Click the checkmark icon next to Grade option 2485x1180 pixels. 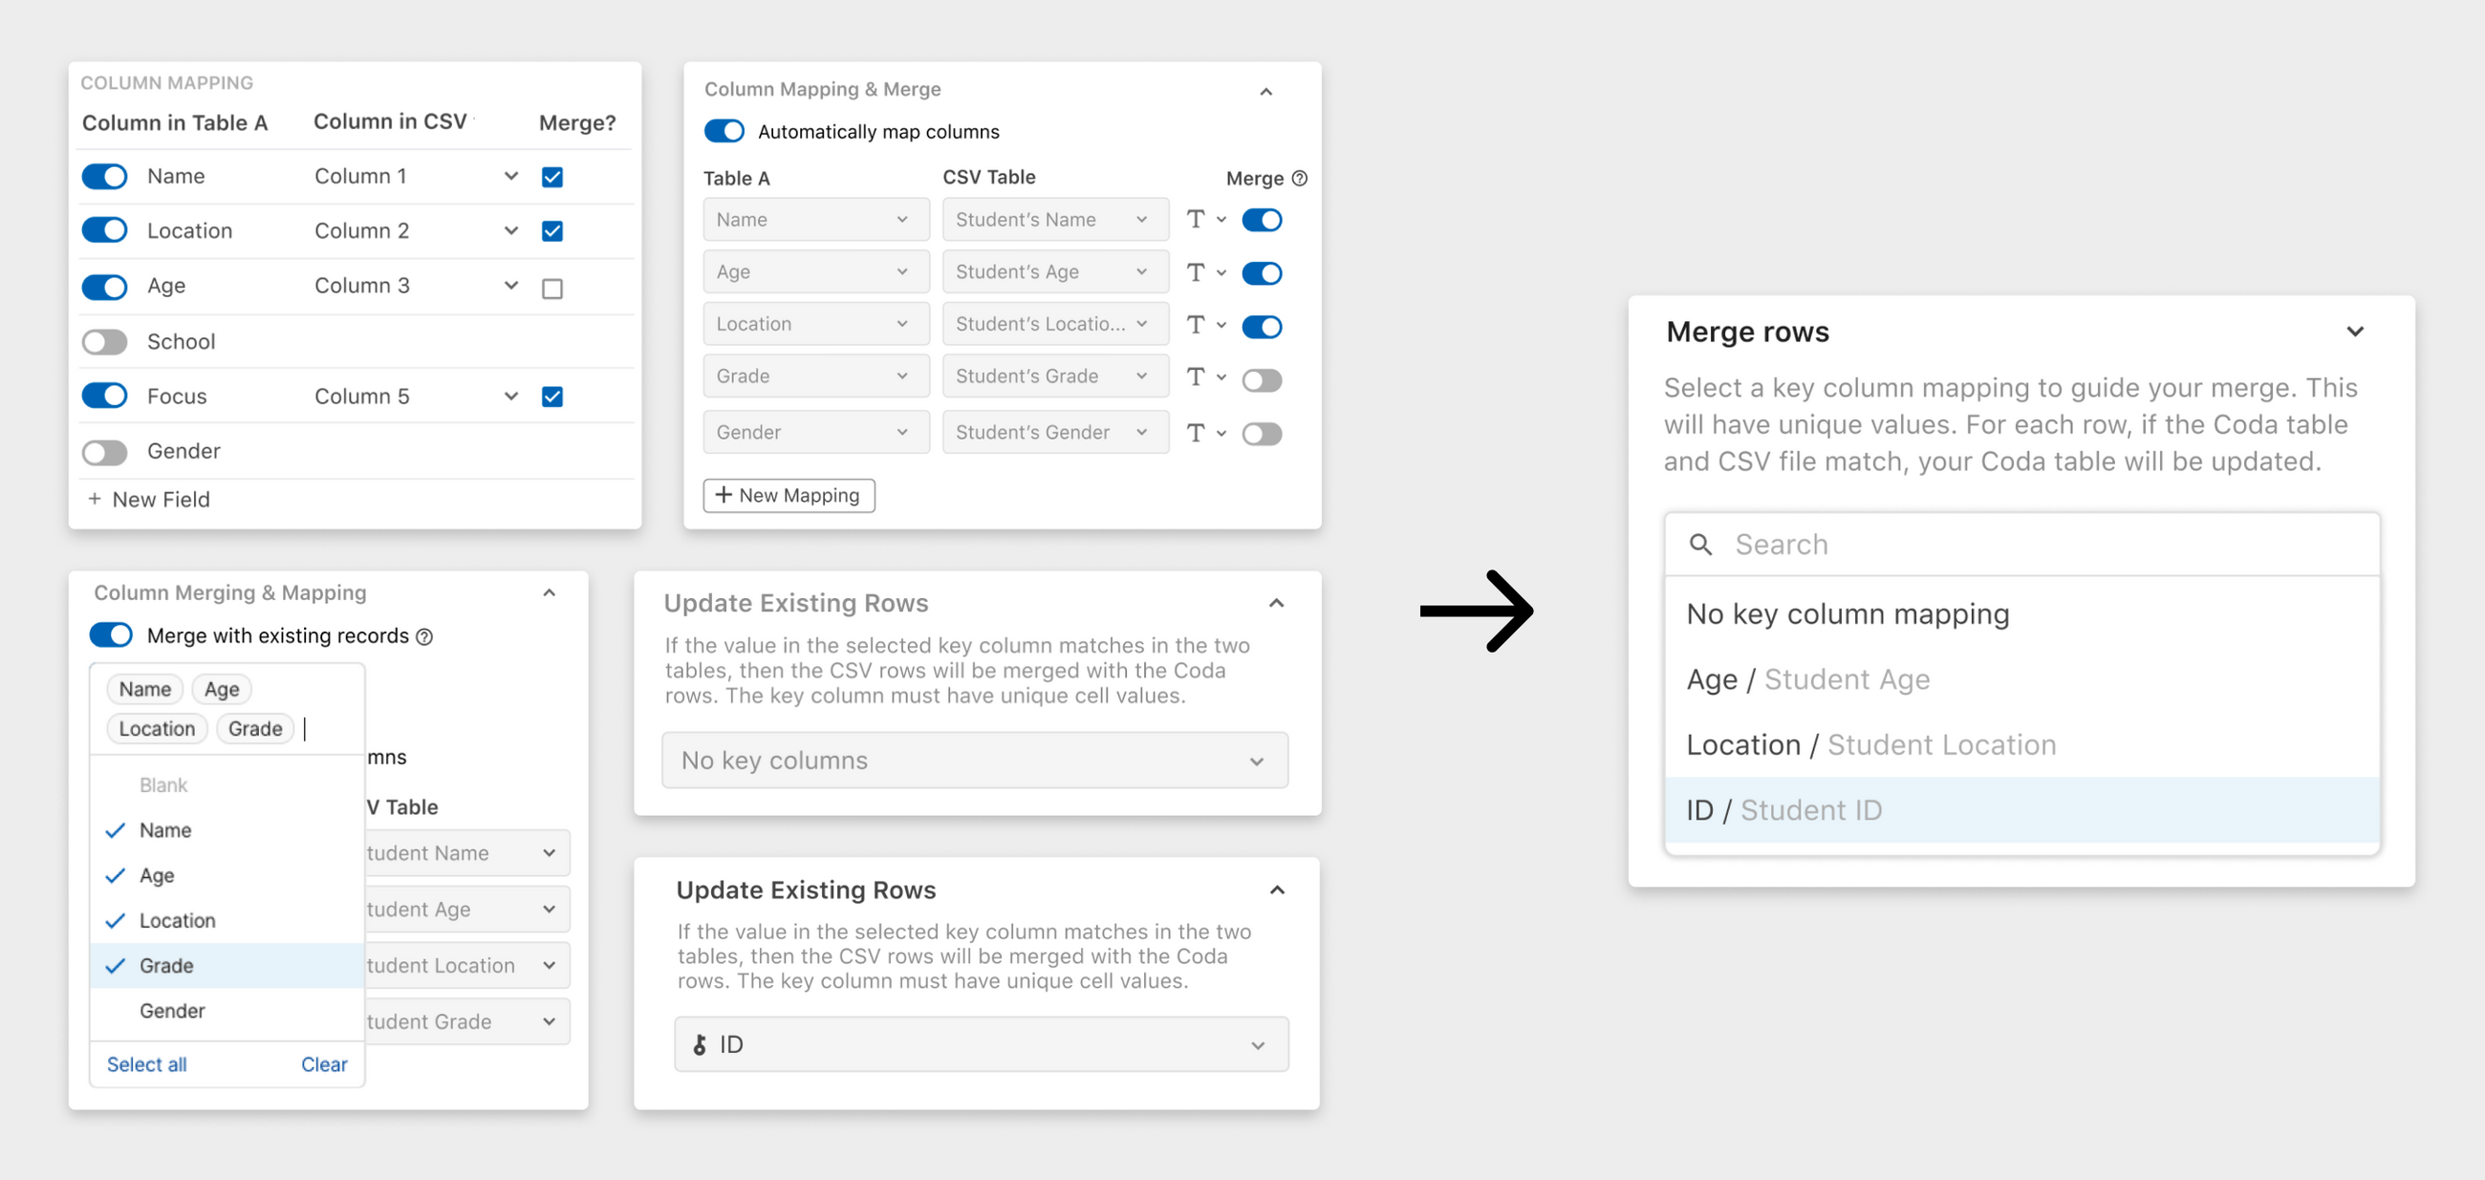(116, 966)
